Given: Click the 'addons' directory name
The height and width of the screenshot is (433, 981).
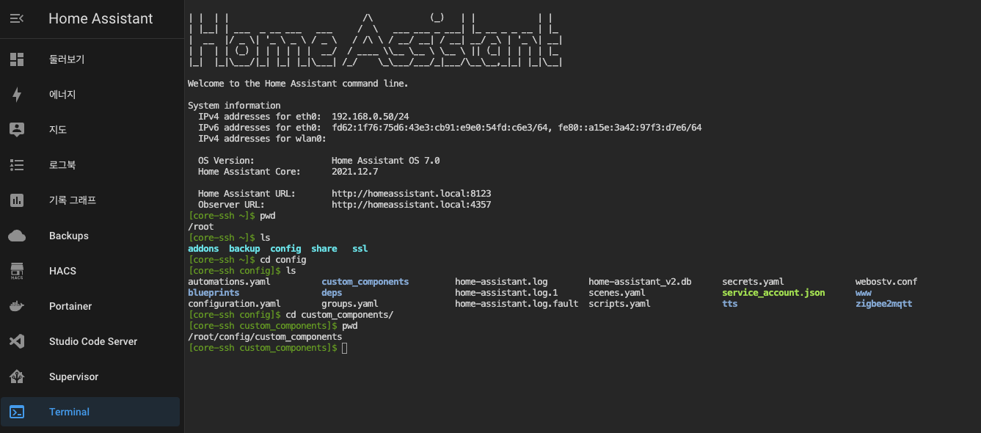Looking at the screenshot, I should pyautogui.click(x=203, y=249).
